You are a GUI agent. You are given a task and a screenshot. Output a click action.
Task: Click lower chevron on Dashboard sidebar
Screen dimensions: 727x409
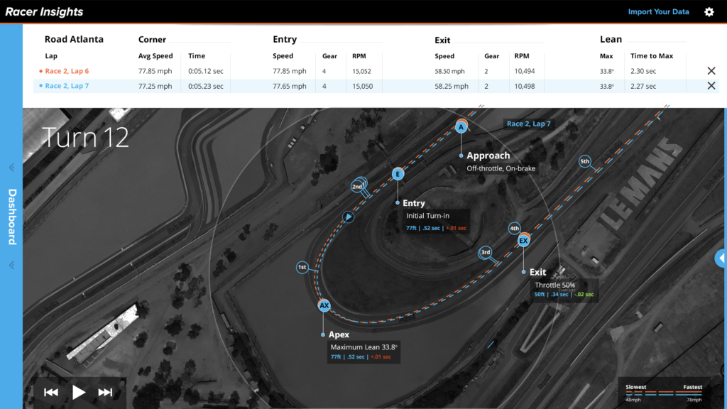[11, 266]
